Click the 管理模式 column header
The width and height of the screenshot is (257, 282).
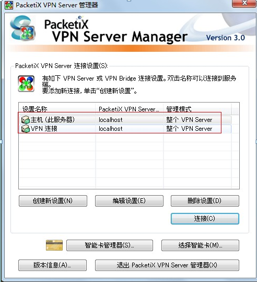click(197, 109)
